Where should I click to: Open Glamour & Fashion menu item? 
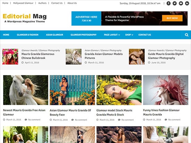coord(27,35)
